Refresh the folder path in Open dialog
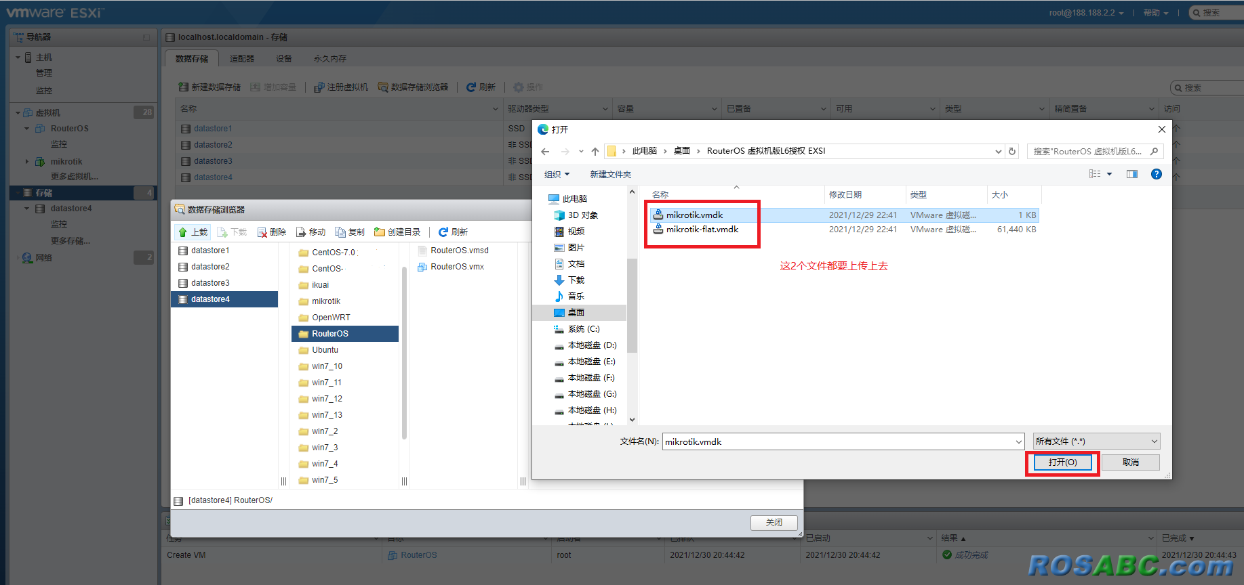 click(x=1012, y=151)
